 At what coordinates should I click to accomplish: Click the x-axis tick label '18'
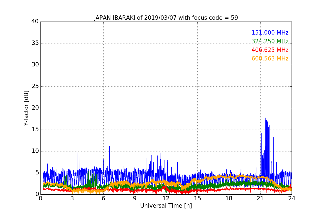click(229, 198)
